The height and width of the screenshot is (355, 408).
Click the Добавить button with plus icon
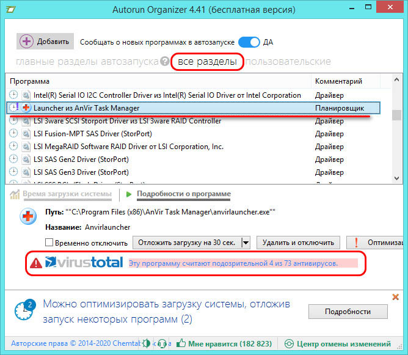45,42
